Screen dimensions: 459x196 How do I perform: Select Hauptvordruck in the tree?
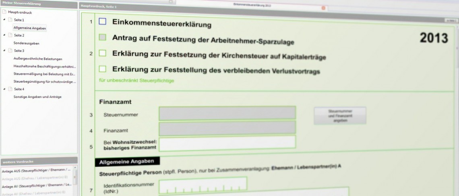point(20,12)
